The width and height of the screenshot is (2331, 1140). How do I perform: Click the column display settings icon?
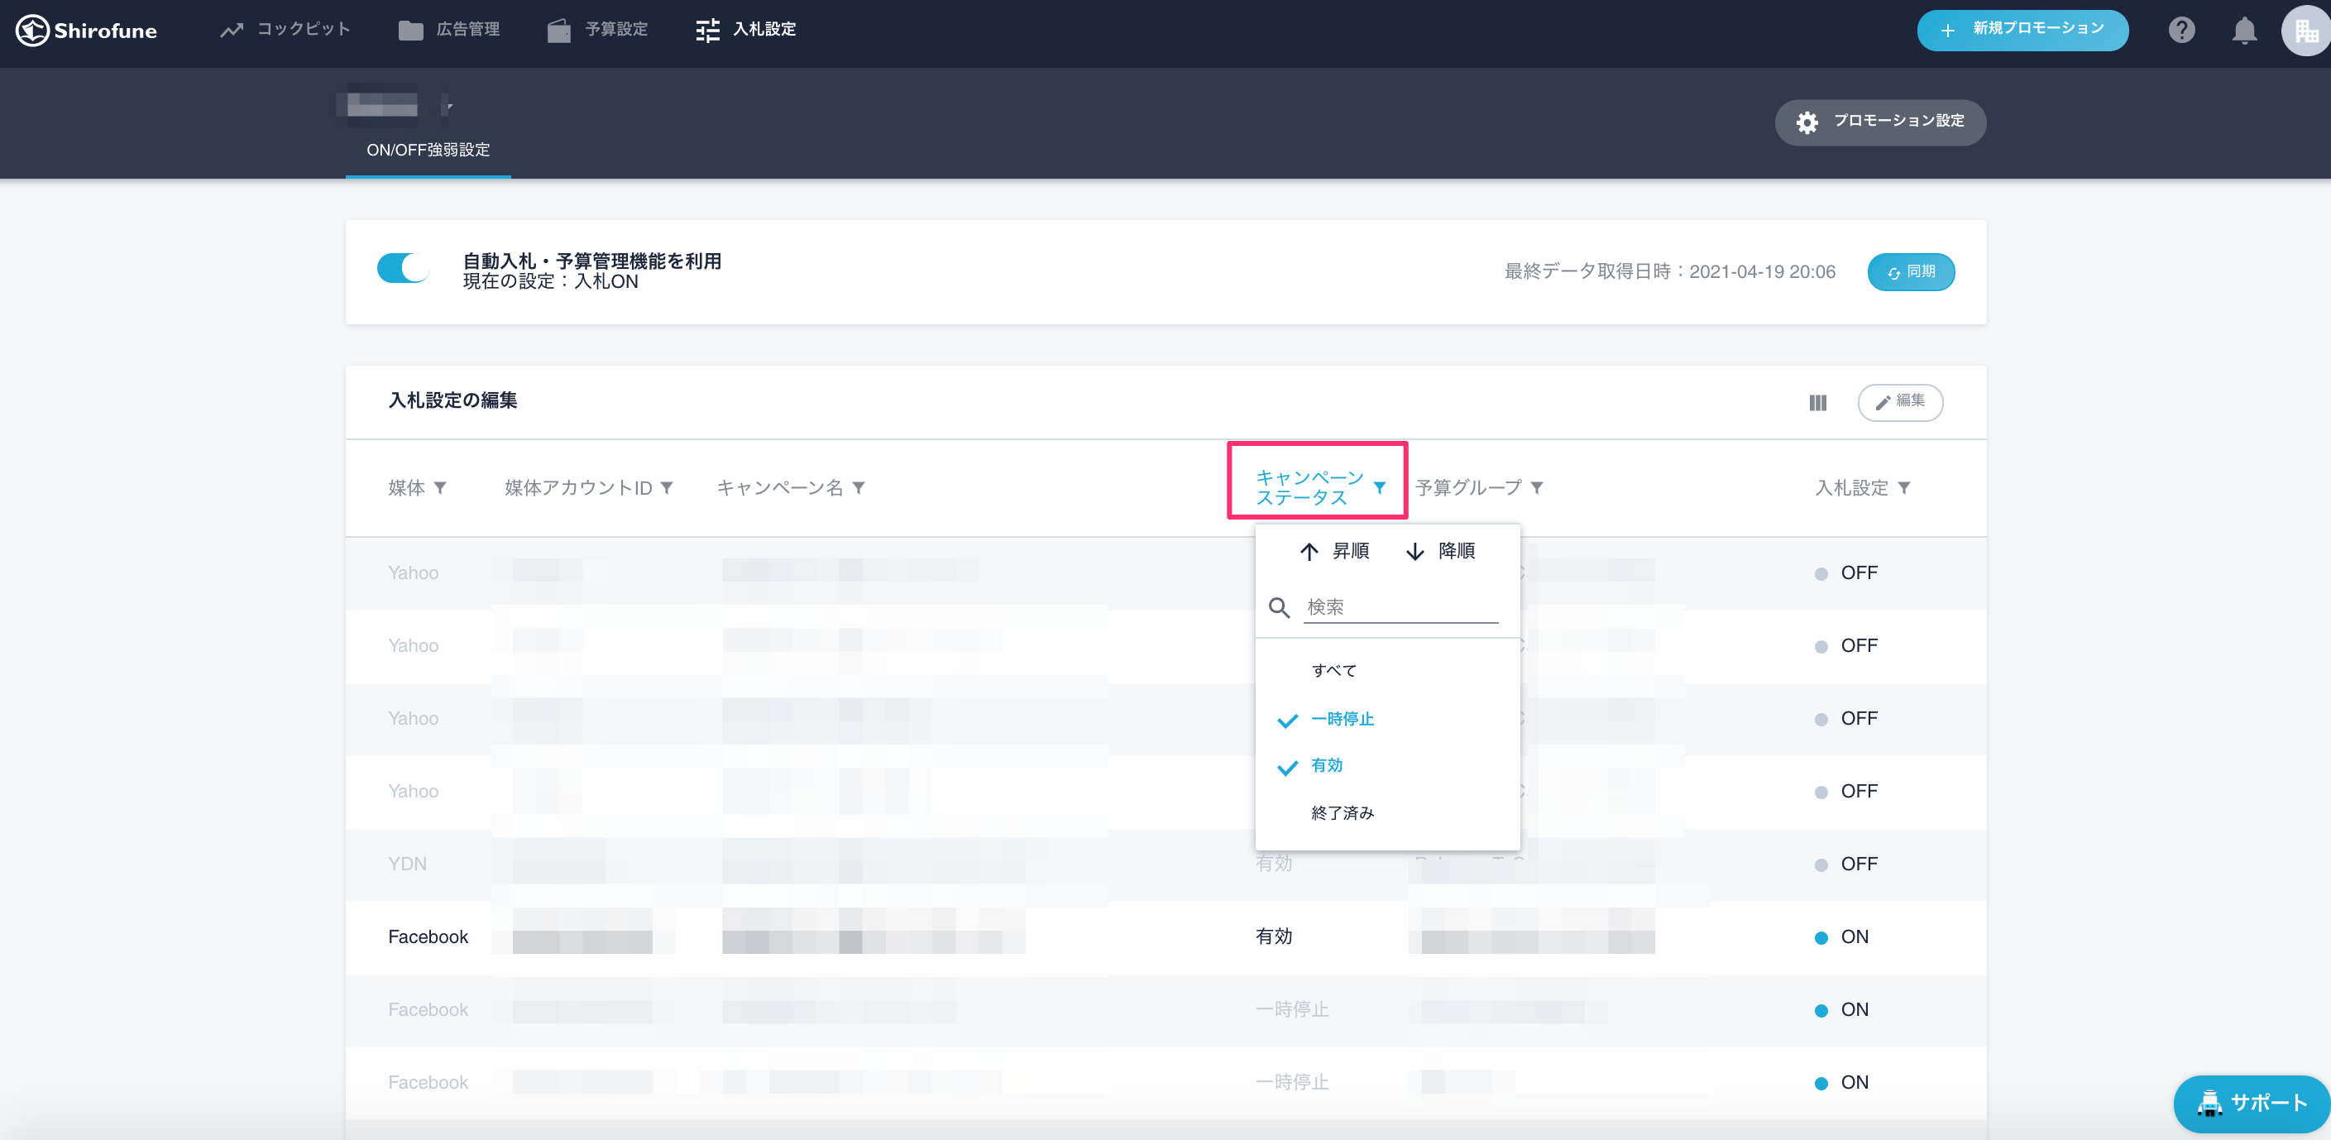[1817, 403]
